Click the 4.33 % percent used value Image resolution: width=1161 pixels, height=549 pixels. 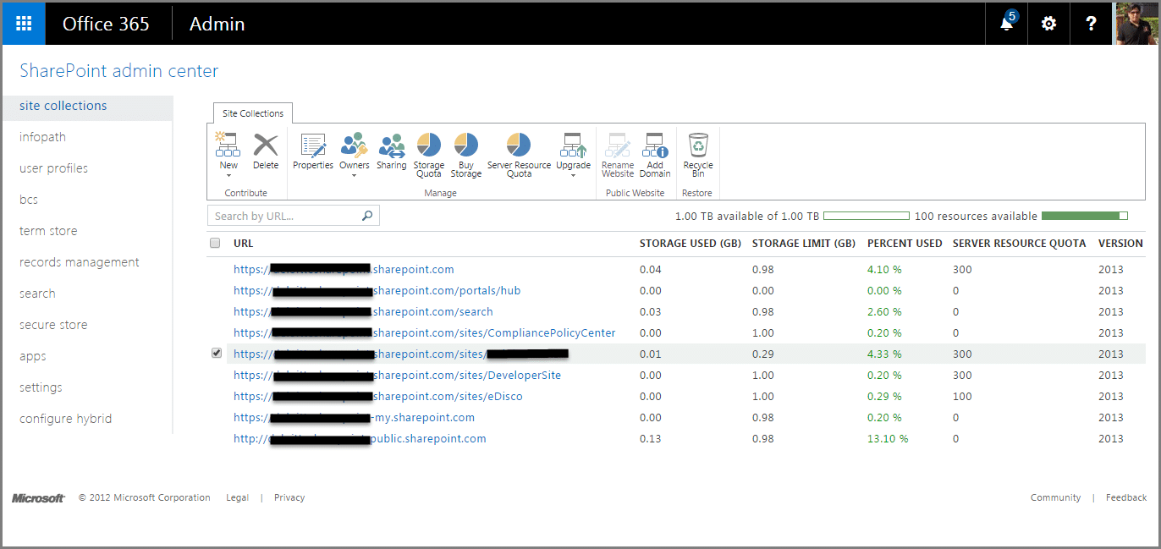[884, 354]
